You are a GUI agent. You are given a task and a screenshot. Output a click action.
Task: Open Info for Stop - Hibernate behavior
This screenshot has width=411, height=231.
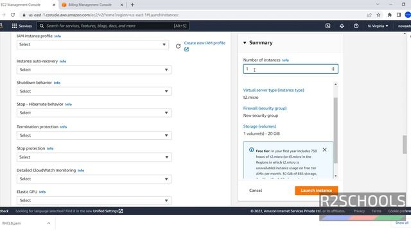coord(69,104)
